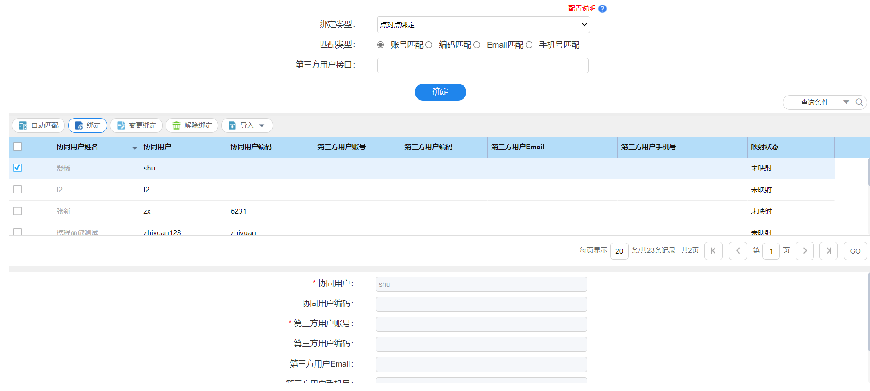The image size is (870, 391).
Task: Select the 手机号匹配 radio option
Action: (529, 45)
